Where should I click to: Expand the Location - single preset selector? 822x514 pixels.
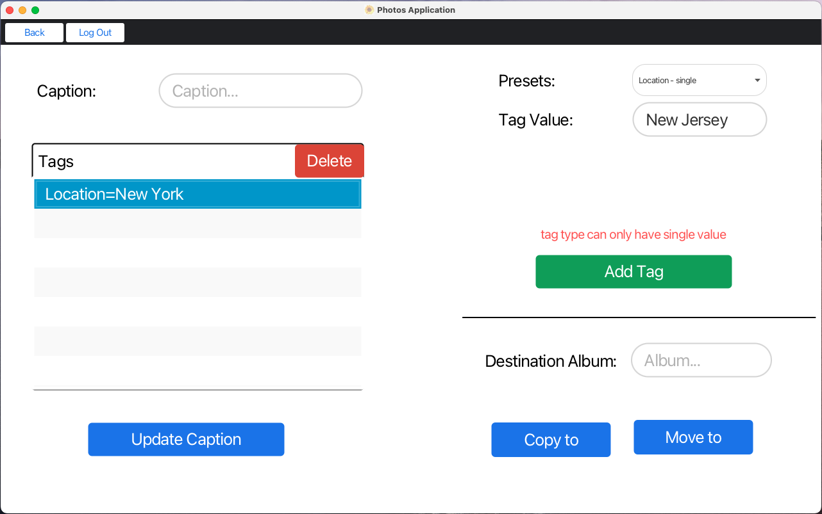(699, 80)
